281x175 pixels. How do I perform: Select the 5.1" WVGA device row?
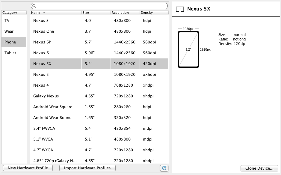click(x=99, y=139)
